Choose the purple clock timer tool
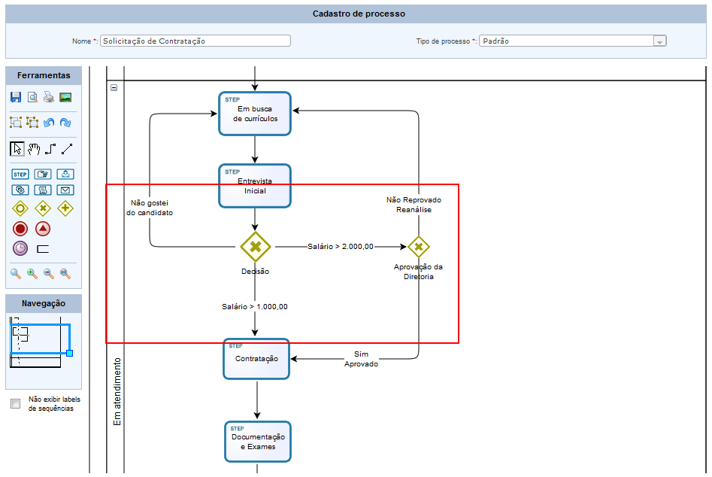This screenshot has height=477, width=712. tap(20, 248)
